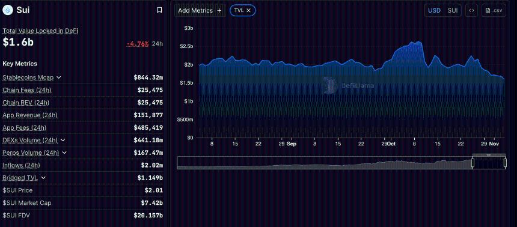Click the Key Metrics heading
This screenshot has height=227, width=517.
click(x=20, y=64)
